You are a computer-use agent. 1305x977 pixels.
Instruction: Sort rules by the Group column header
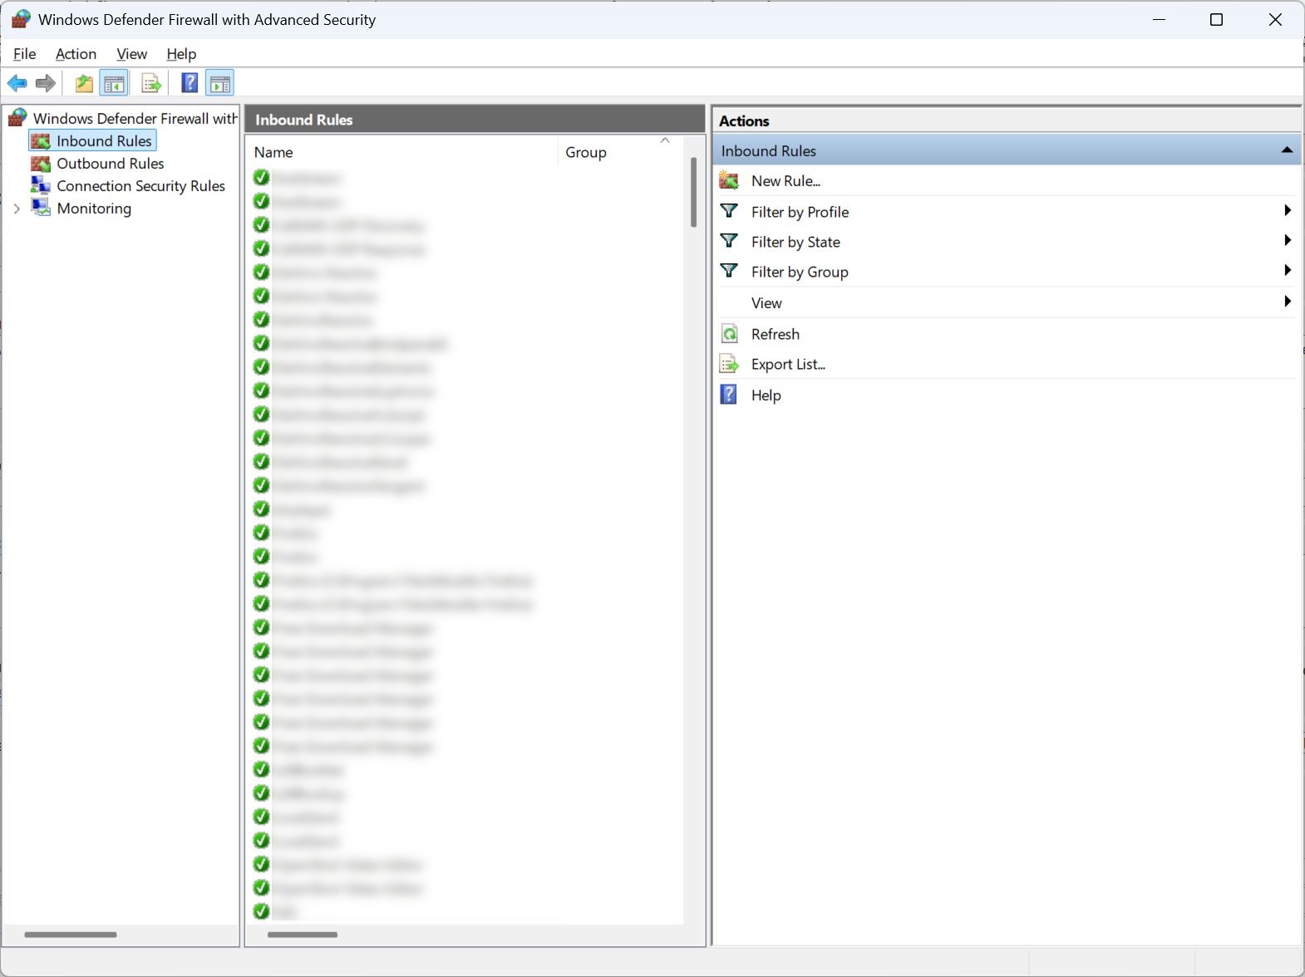[586, 152]
